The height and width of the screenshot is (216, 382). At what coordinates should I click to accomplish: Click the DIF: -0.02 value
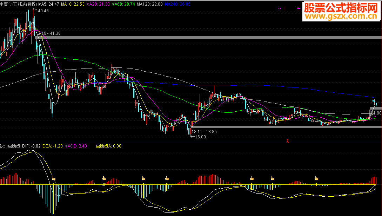[x=32, y=146]
